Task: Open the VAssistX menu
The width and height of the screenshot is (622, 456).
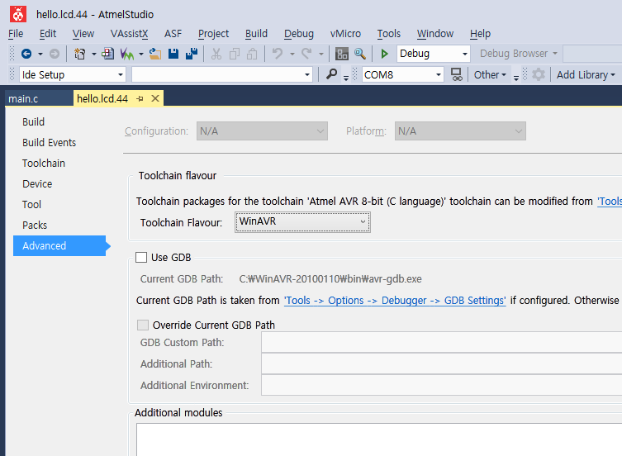Action: (130, 34)
